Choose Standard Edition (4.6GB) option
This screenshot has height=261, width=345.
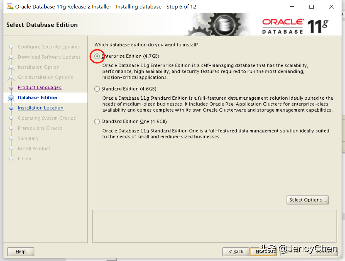click(x=97, y=89)
